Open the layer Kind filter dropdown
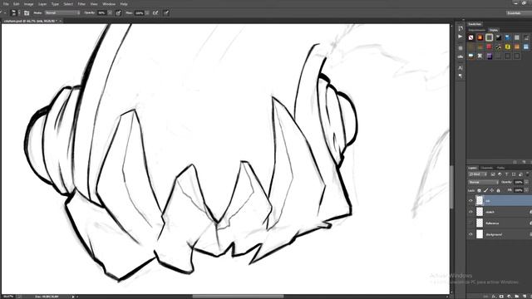The height and width of the screenshot is (299, 532). [x=478, y=174]
